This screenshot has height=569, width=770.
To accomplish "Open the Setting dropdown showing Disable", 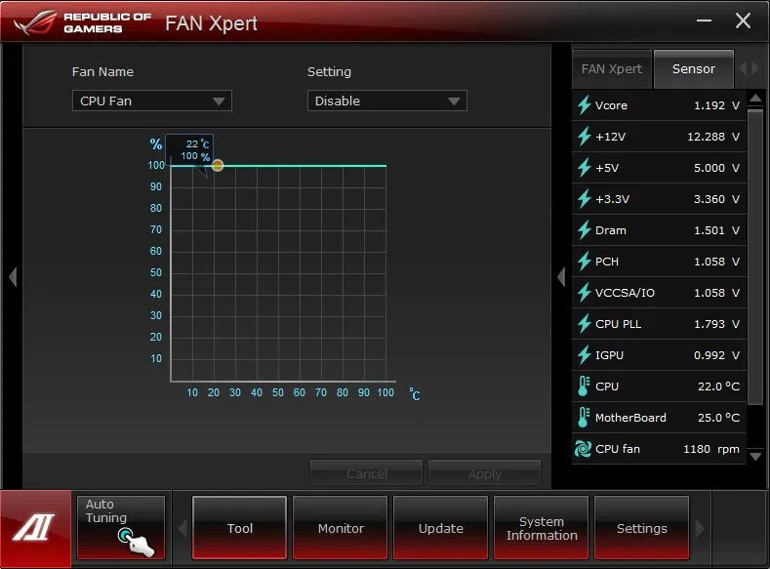I will tap(387, 101).
